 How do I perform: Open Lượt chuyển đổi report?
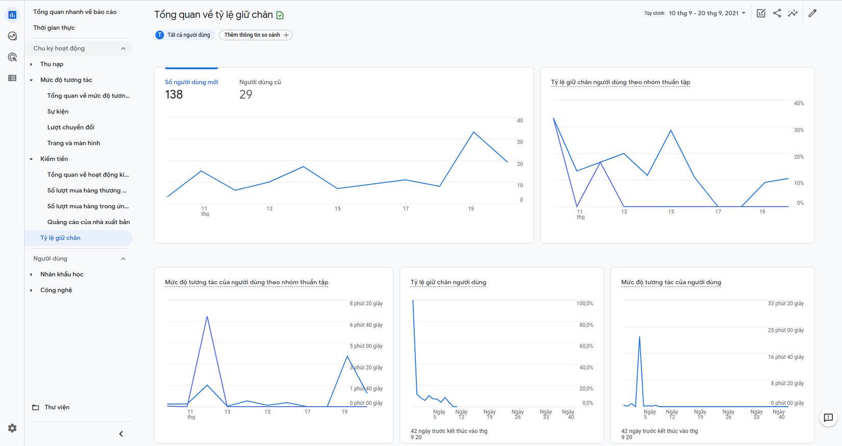(71, 127)
